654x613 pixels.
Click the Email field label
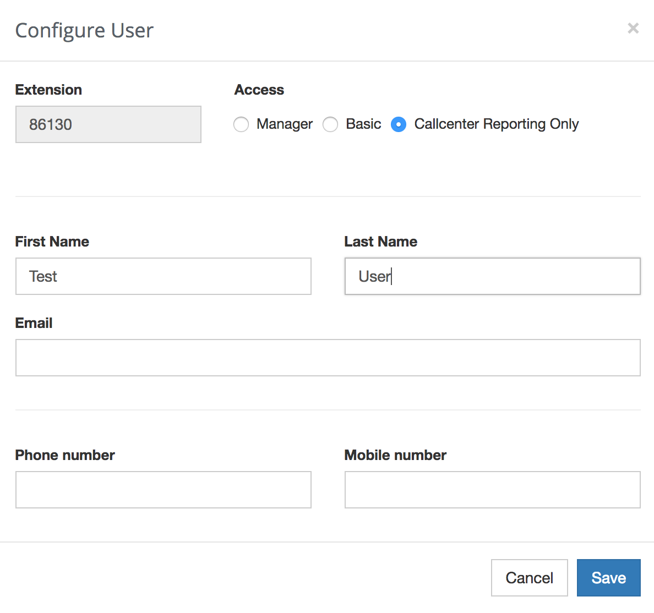coord(34,323)
